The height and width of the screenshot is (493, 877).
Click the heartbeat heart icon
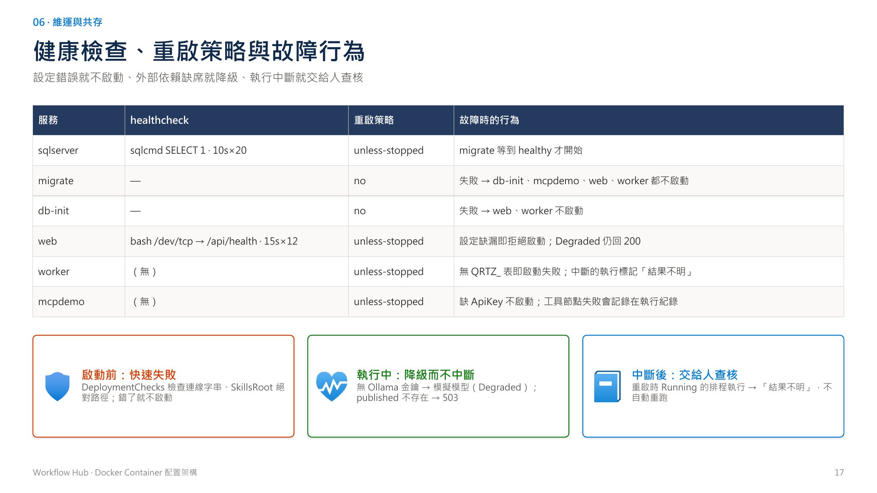(332, 386)
